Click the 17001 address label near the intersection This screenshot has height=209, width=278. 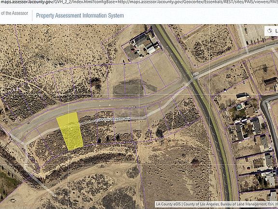coord(195,74)
